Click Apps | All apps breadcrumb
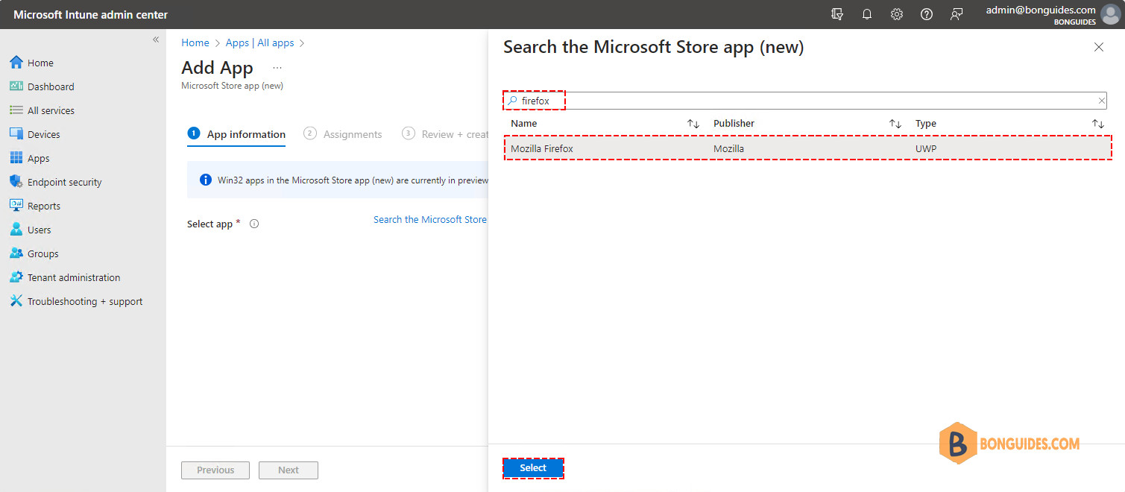The image size is (1125, 492). click(260, 43)
